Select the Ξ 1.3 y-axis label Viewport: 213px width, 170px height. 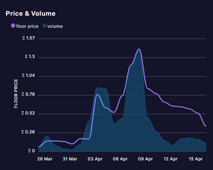30,57
